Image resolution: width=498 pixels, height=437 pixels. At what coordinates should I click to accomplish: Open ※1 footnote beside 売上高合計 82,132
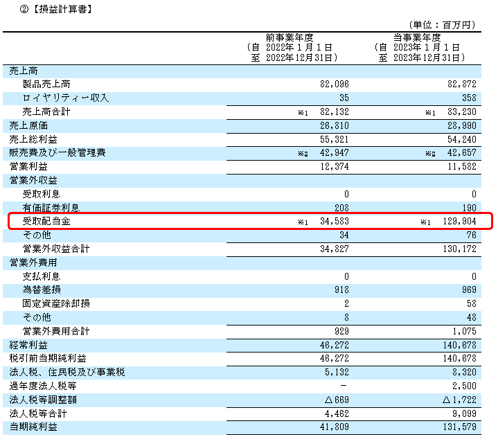click(x=302, y=112)
